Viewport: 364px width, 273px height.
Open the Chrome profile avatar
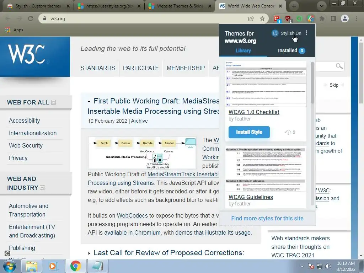345,18
